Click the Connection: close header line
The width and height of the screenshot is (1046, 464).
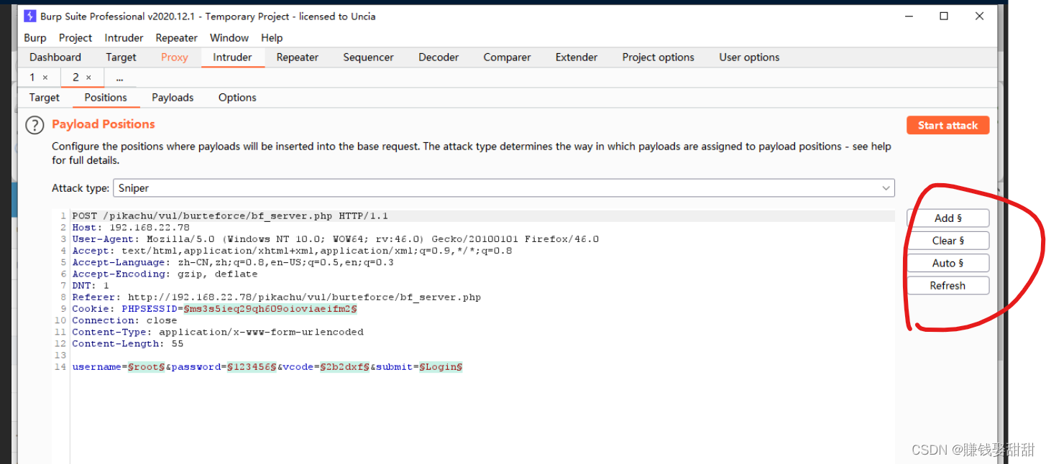[x=124, y=320]
